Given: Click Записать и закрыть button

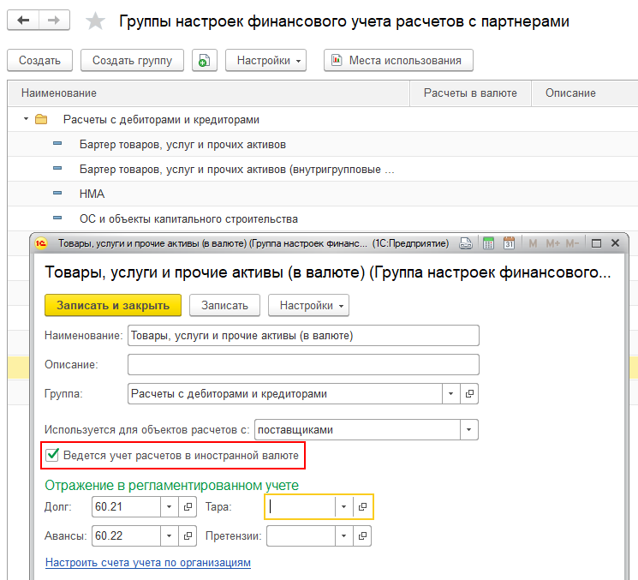Looking at the screenshot, I should (x=113, y=306).
